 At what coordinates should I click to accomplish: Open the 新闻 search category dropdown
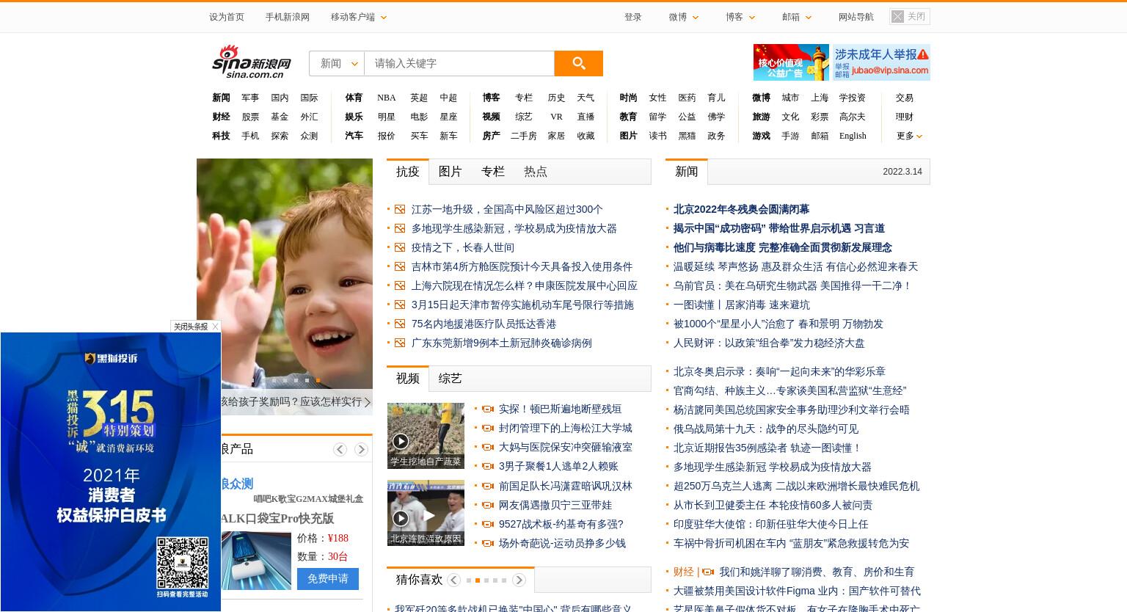point(337,63)
